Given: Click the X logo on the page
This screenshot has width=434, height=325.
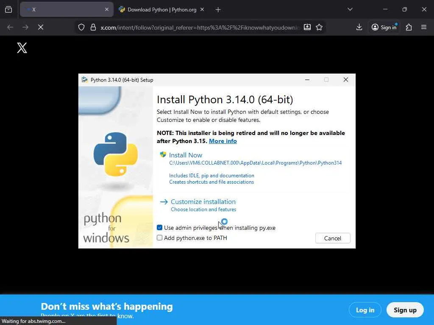Looking at the screenshot, I should click(22, 48).
